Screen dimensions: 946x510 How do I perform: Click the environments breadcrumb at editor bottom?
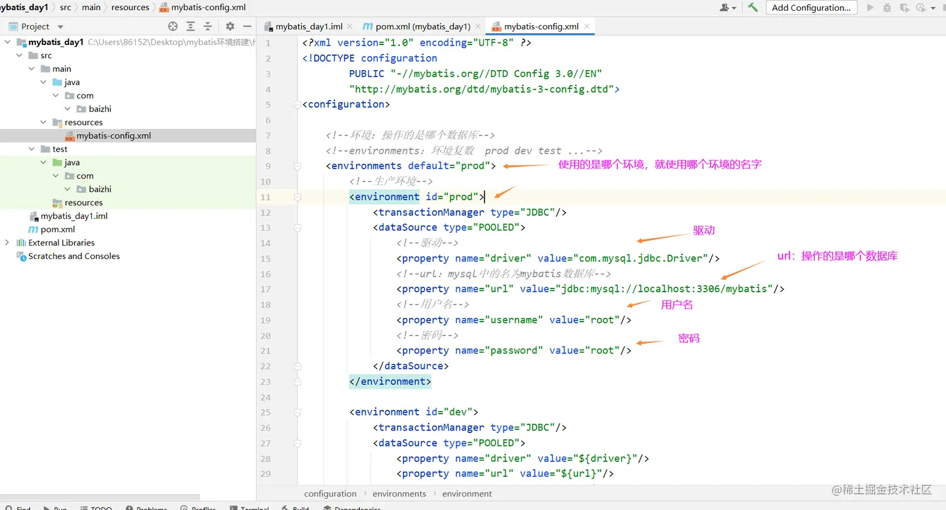[x=399, y=494]
